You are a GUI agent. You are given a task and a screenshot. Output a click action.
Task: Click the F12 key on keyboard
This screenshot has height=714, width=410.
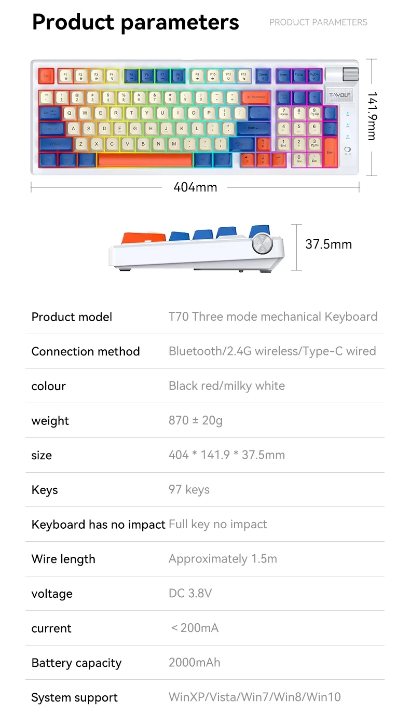click(244, 76)
